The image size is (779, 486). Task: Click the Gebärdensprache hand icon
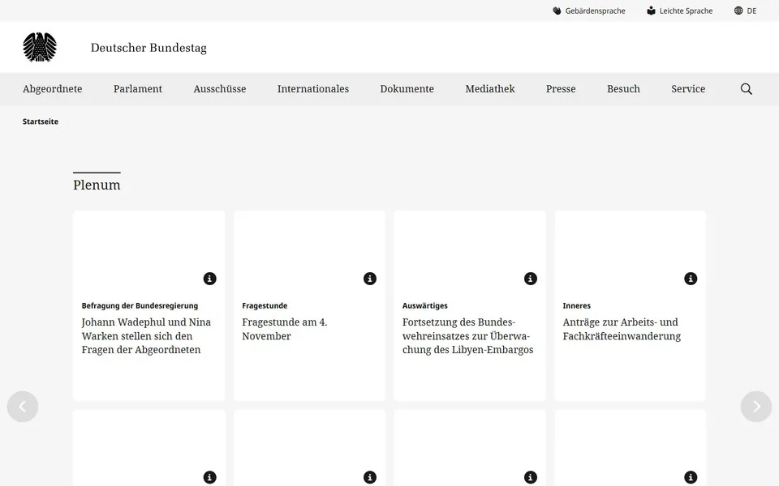(557, 11)
